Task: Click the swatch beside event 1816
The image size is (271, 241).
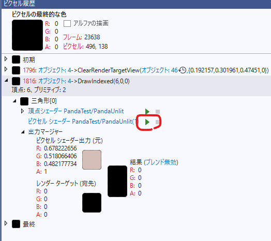Action: point(16,81)
